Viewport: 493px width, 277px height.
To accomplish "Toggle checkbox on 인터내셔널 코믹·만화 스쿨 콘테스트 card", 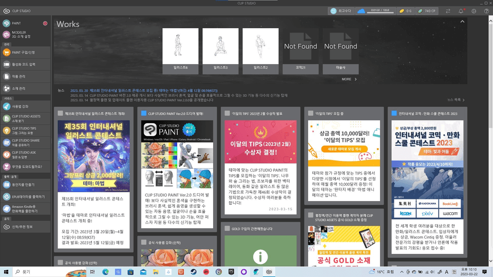I will (x=394, y=113).
